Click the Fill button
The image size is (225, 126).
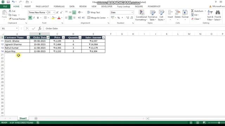click(x=195, y=15)
